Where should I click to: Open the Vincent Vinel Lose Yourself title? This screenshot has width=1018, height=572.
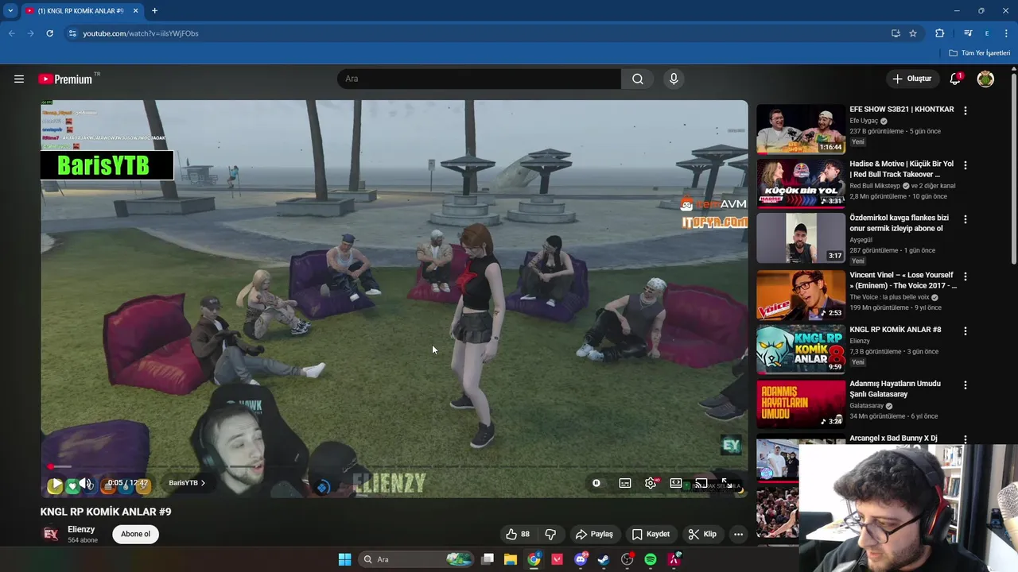point(903,280)
